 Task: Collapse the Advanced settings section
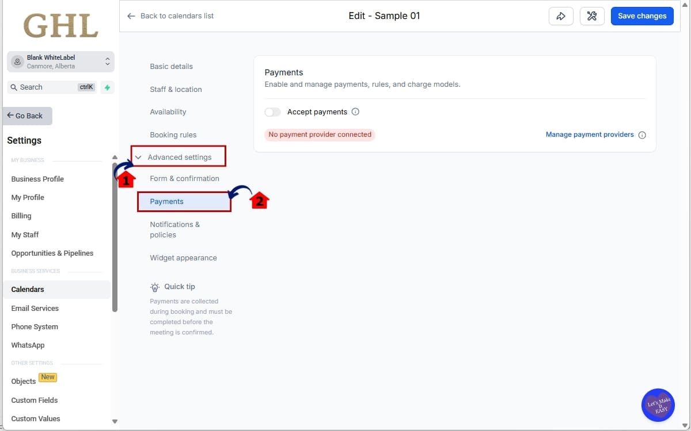point(138,157)
